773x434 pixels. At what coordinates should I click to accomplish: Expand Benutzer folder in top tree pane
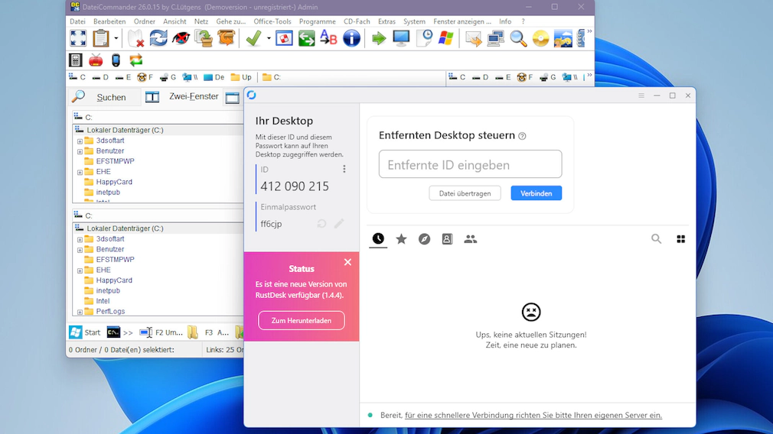(80, 151)
